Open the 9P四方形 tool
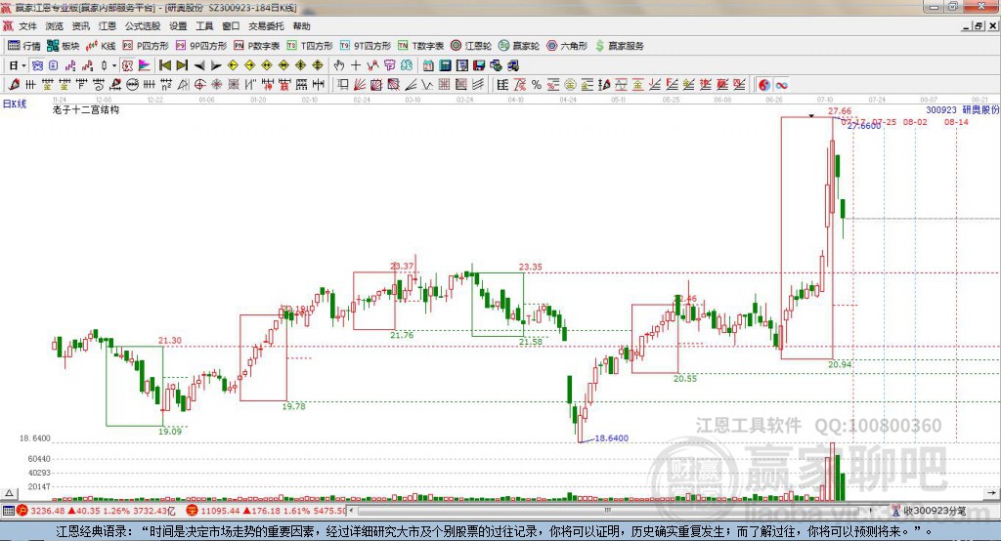 pos(201,45)
